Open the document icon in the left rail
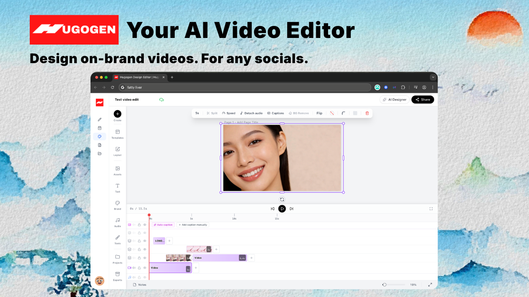The image size is (529, 297). pos(100,145)
